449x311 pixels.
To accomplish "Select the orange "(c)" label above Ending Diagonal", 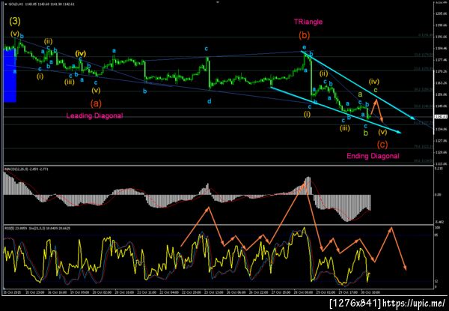I will pyautogui.click(x=382, y=145).
